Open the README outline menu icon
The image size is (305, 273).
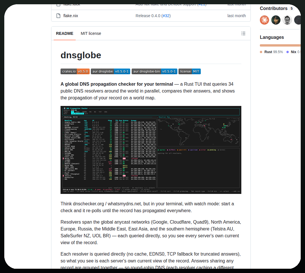(x=243, y=33)
